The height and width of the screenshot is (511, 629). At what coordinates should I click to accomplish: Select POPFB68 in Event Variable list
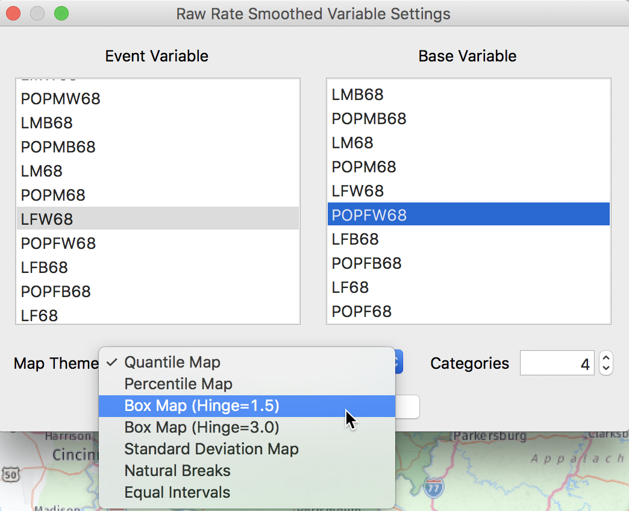(x=158, y=291)
